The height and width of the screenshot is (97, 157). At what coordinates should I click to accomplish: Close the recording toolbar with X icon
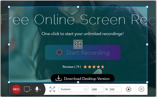[x=141, y=89]
